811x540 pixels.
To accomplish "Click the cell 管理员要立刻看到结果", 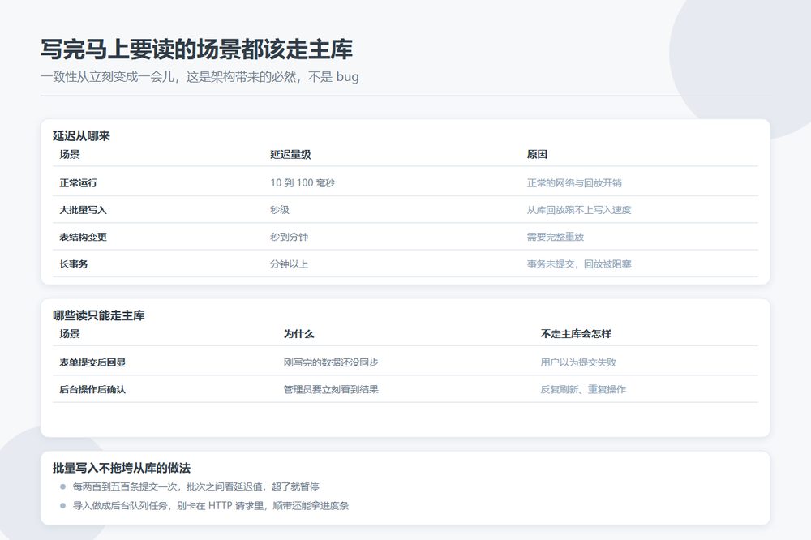I will point(331,389).
